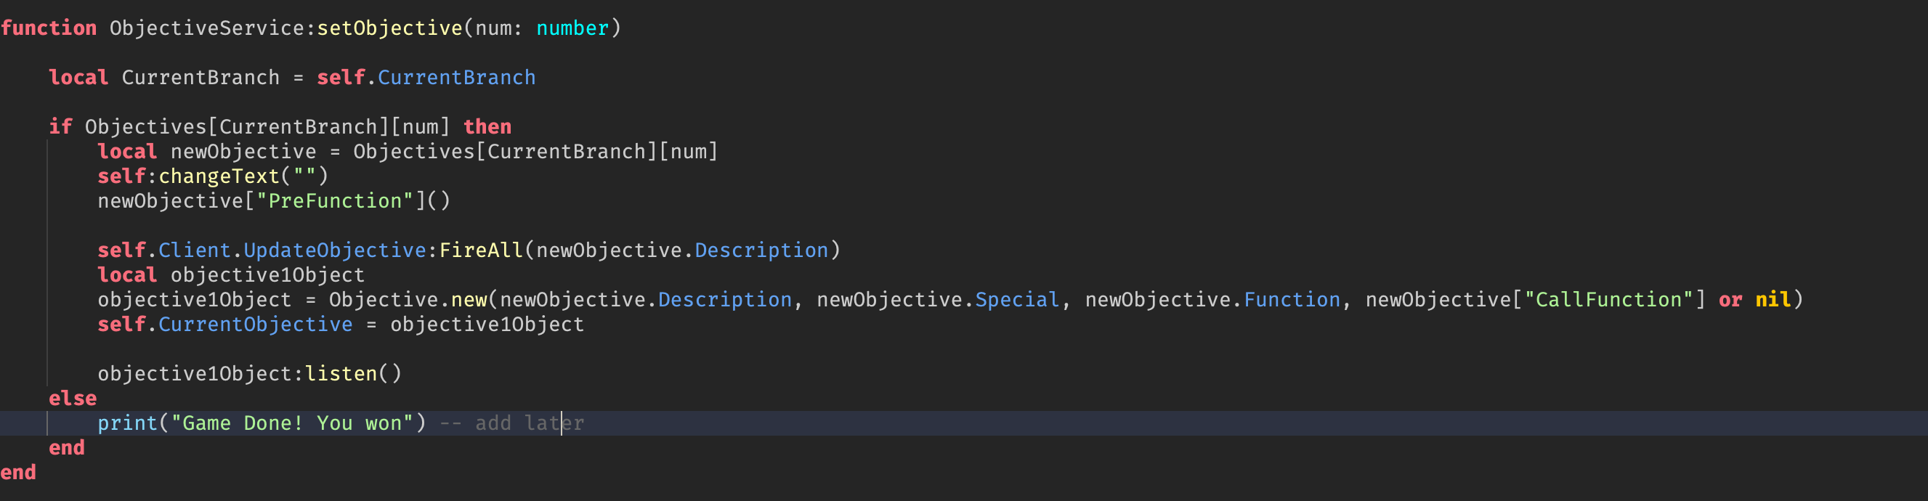Click the nil literal at line end
The width and height of the screenshot is (1928, 501).
pos(1773,300)
